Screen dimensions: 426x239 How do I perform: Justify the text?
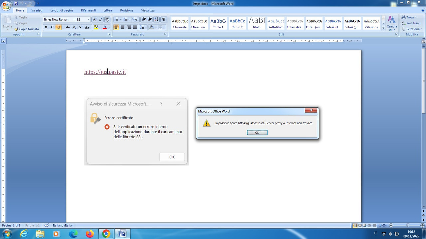click(x=135, y=27)
